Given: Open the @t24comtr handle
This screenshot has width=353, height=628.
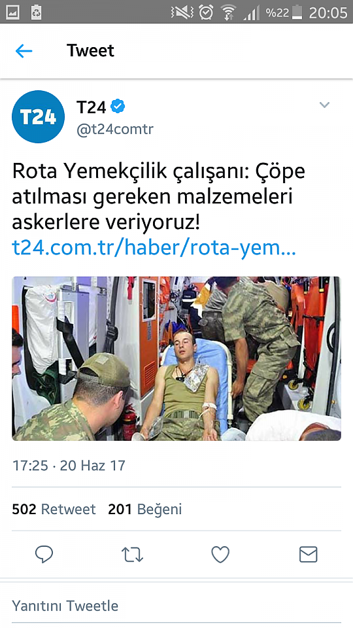Looking at the screenshot, I should [x=115, y=130].
